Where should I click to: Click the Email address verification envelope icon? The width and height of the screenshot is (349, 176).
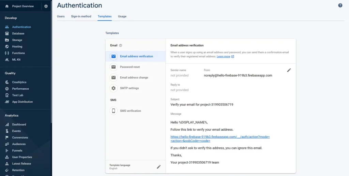[113, 56]
